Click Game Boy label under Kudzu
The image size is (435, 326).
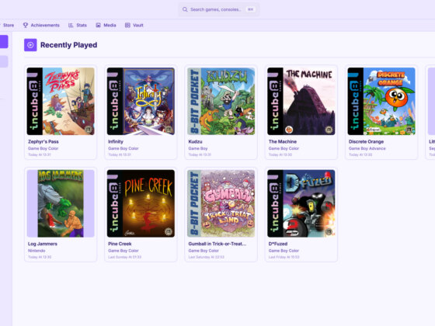coord(198,148)
